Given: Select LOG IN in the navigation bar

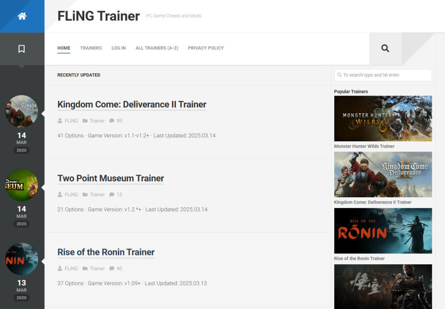Looking at the screenshot, I should point(119,48).
